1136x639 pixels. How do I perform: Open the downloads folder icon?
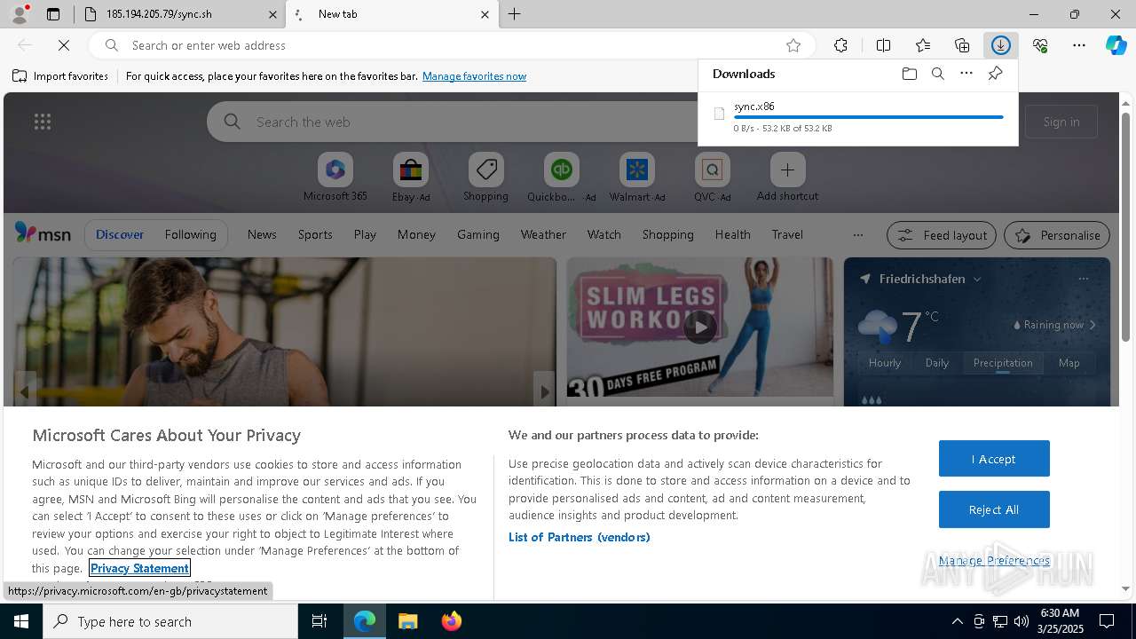pyautogui.click(x=909, y=74)
